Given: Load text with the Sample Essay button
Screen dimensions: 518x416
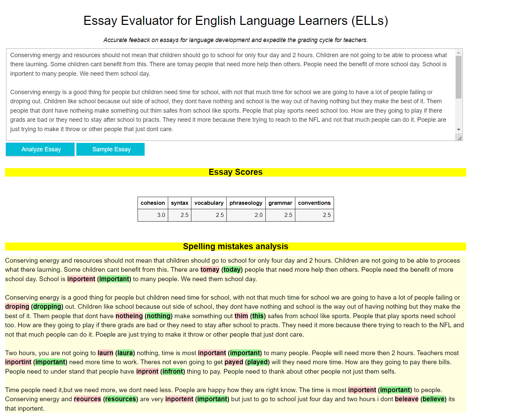Looking at the screenshot, I should [x=110, y=149].
